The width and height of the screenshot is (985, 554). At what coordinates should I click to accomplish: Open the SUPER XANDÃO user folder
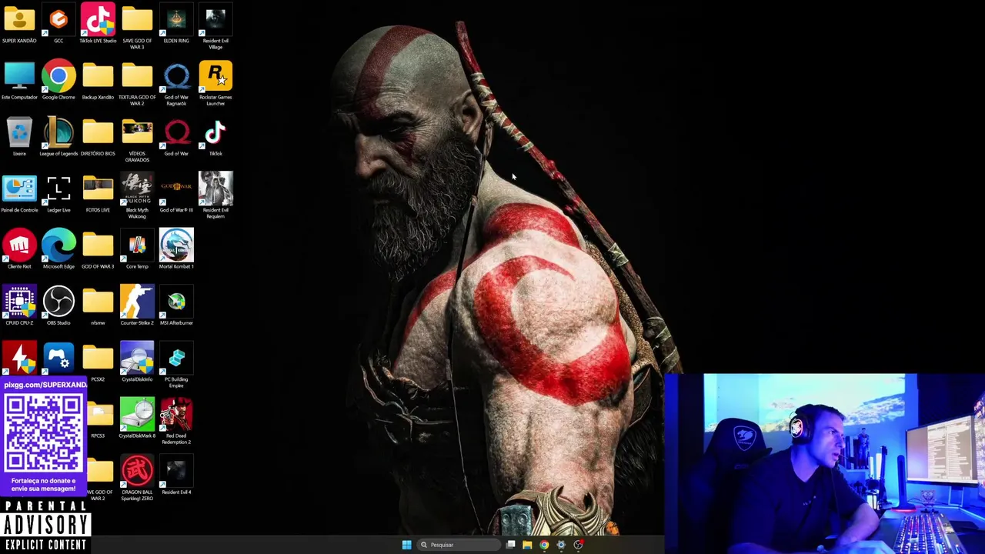click(19, 25)
